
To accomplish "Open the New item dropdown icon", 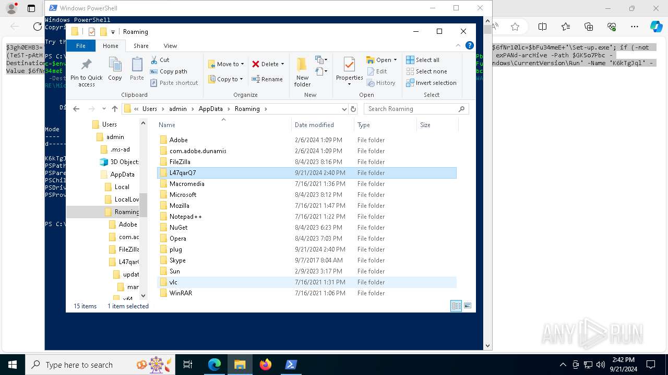I will (321, 60).
